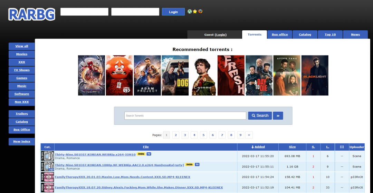Image resolution: width=373 pixels, height=193 pixels.
Task: Open the Top 10 tab
Action: (330, 34)
